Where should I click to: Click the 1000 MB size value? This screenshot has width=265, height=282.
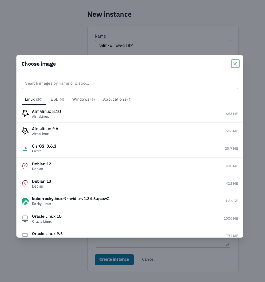tap(231, 218)
